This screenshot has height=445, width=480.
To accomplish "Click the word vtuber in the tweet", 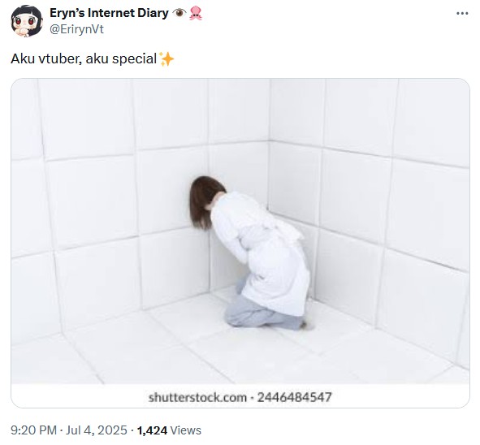I will point(60,58).
